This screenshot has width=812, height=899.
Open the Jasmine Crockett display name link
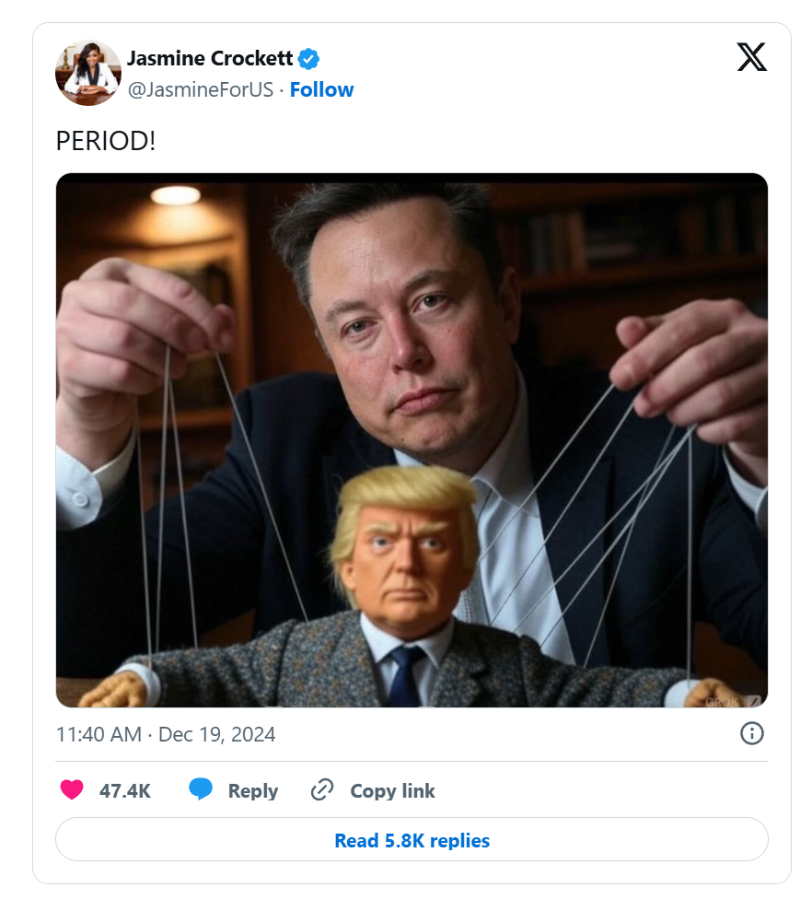(x=210, y=59)
